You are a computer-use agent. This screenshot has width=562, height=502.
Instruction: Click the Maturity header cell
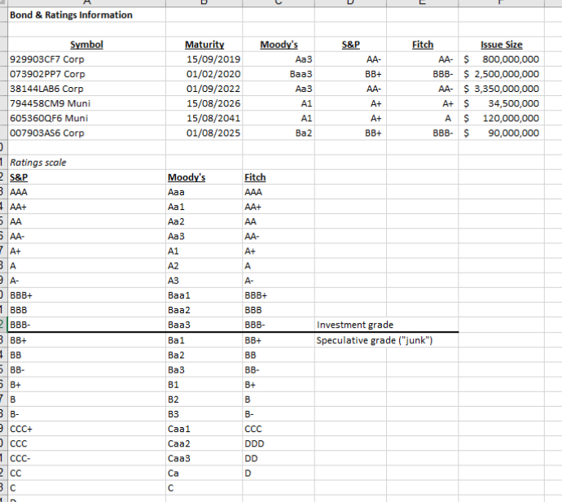[204, 45]
